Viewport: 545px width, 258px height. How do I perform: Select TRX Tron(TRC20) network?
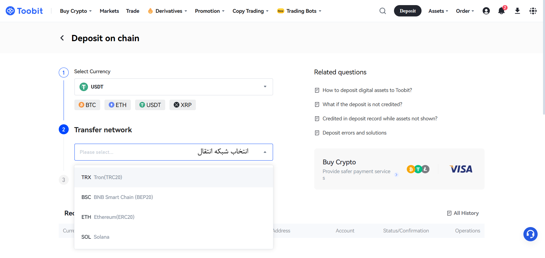(x=174, y=177)
